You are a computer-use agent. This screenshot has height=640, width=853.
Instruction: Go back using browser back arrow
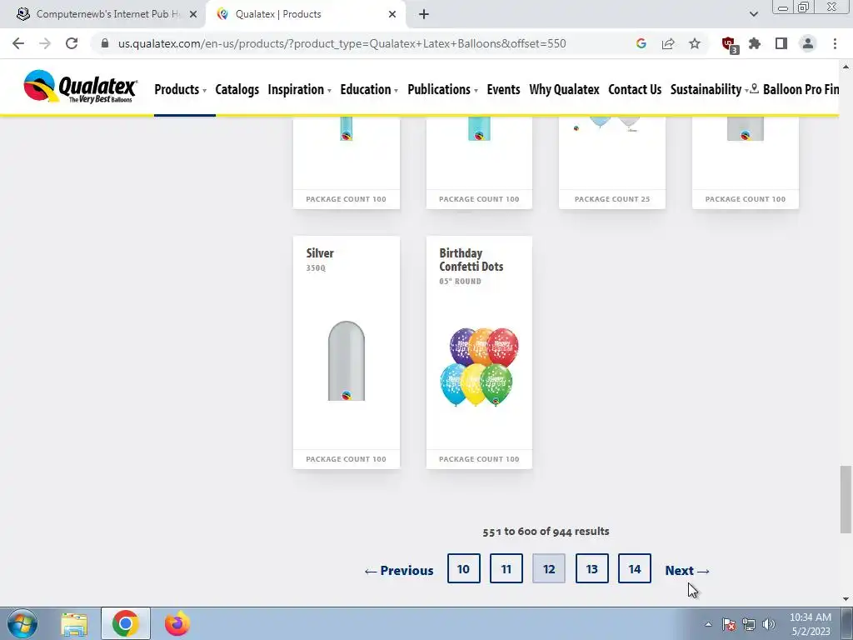[x=18, y=43]
